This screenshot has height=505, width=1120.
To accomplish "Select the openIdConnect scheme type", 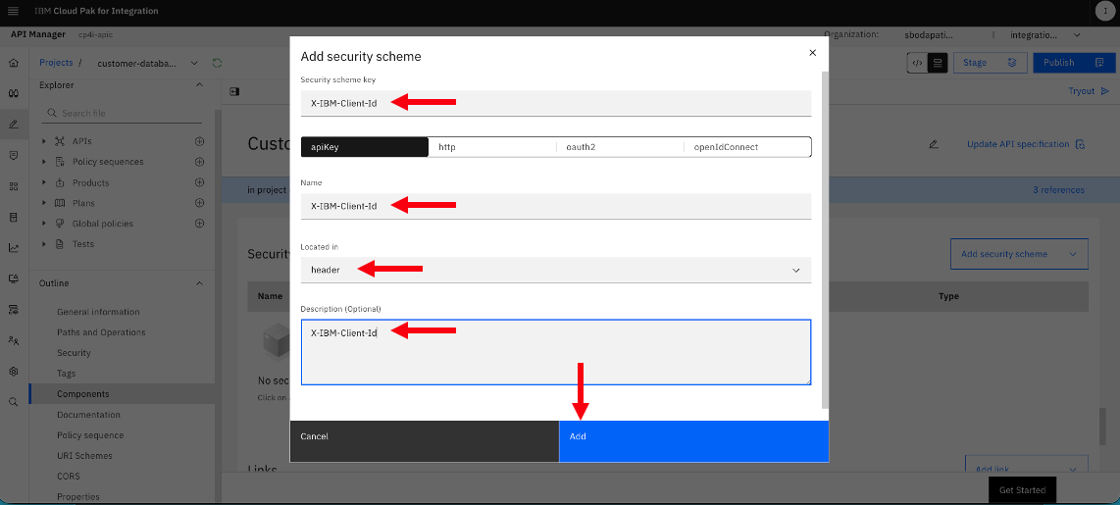I will click(x=747, y=147).
